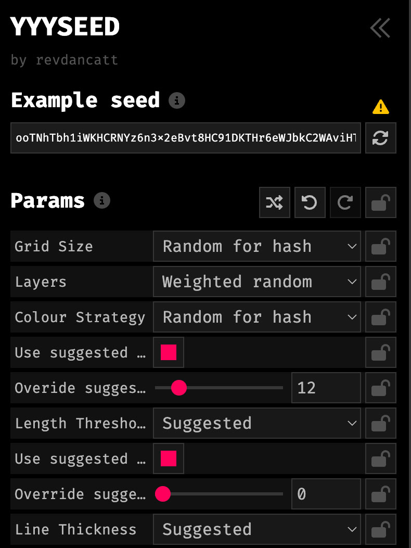The image size is (411, 548).
Task: Toggle the first 'Use suggested' checkbox
Action: (169, 352)
